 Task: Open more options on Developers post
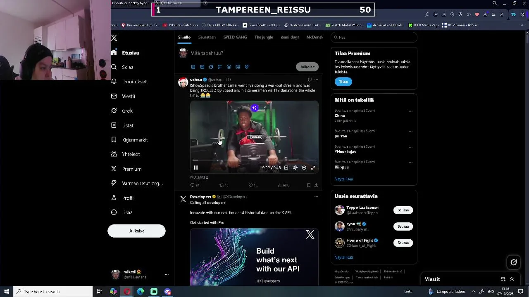point(316,197)
